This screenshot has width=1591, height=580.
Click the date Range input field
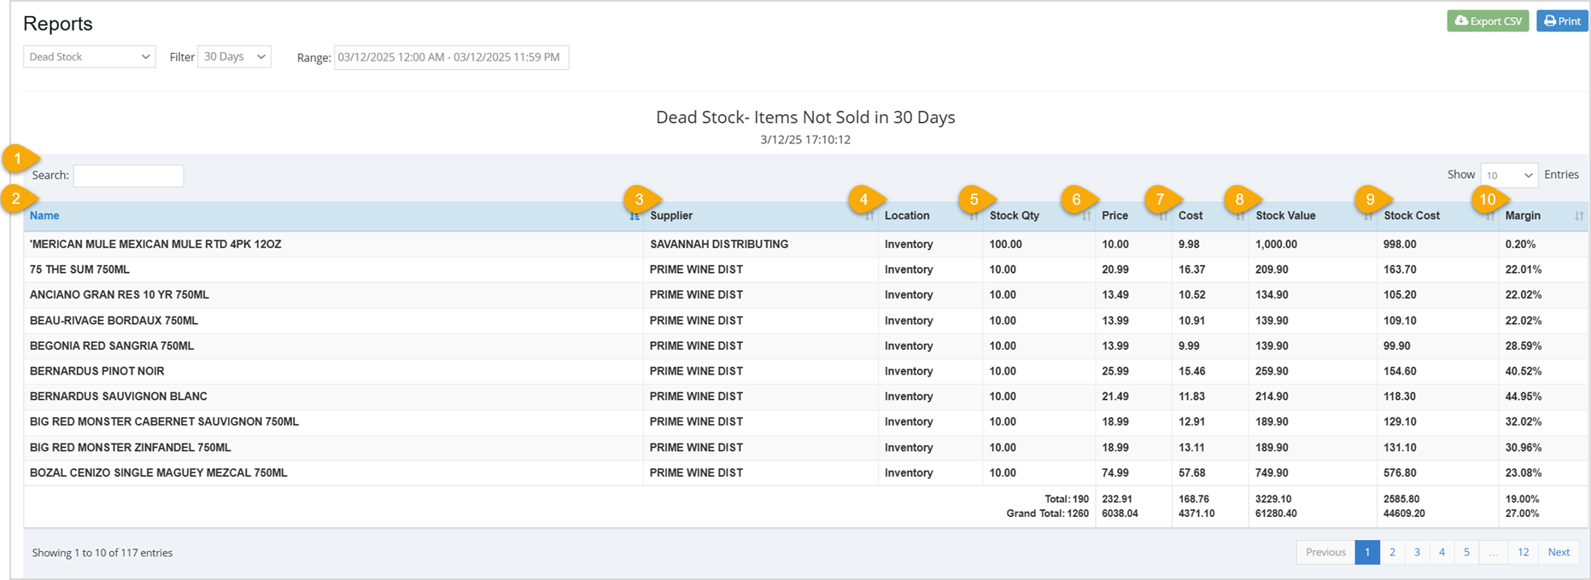pyautogui.click(x=451, y=57)
